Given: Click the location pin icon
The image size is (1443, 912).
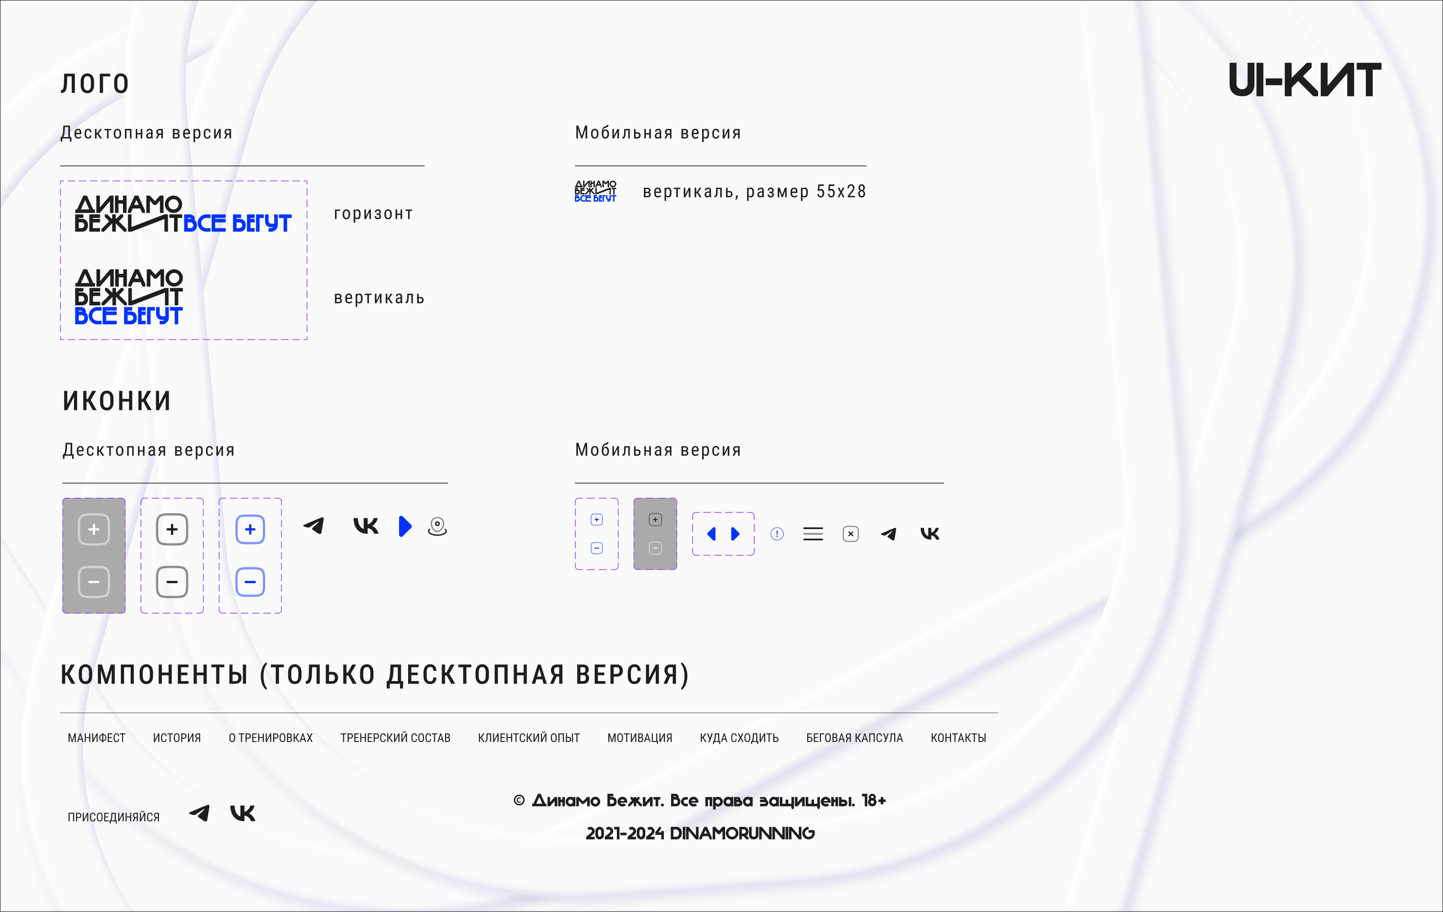Looking at the screenshot, I should (437, 527).
